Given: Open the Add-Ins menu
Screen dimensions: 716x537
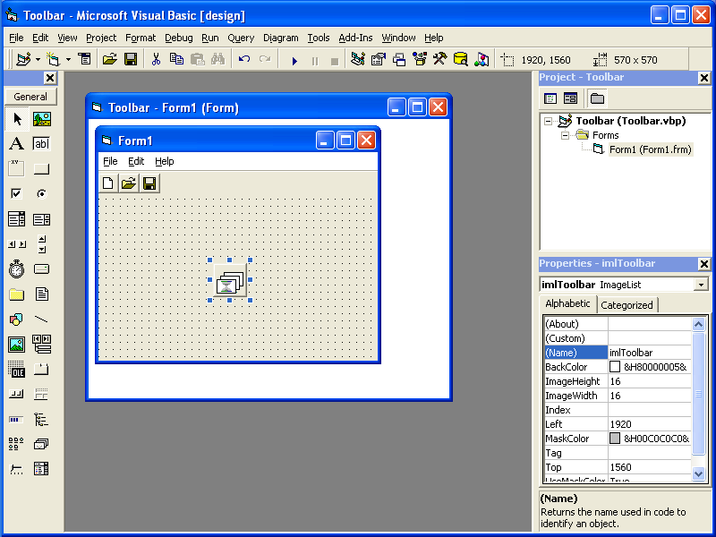Looking at the screenshot, I should coord(355,38).
